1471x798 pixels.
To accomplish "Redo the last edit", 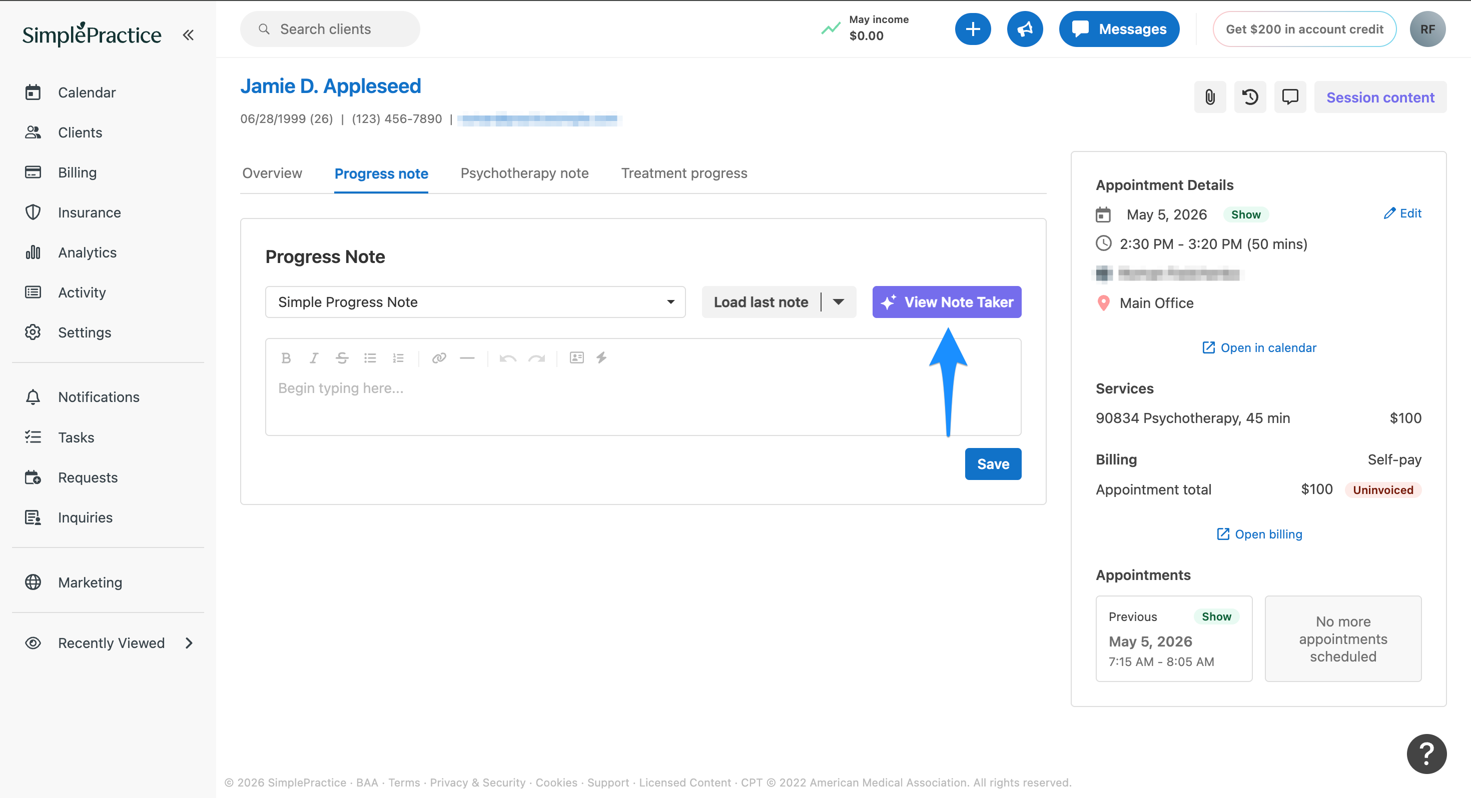I will tap(536, 358).
